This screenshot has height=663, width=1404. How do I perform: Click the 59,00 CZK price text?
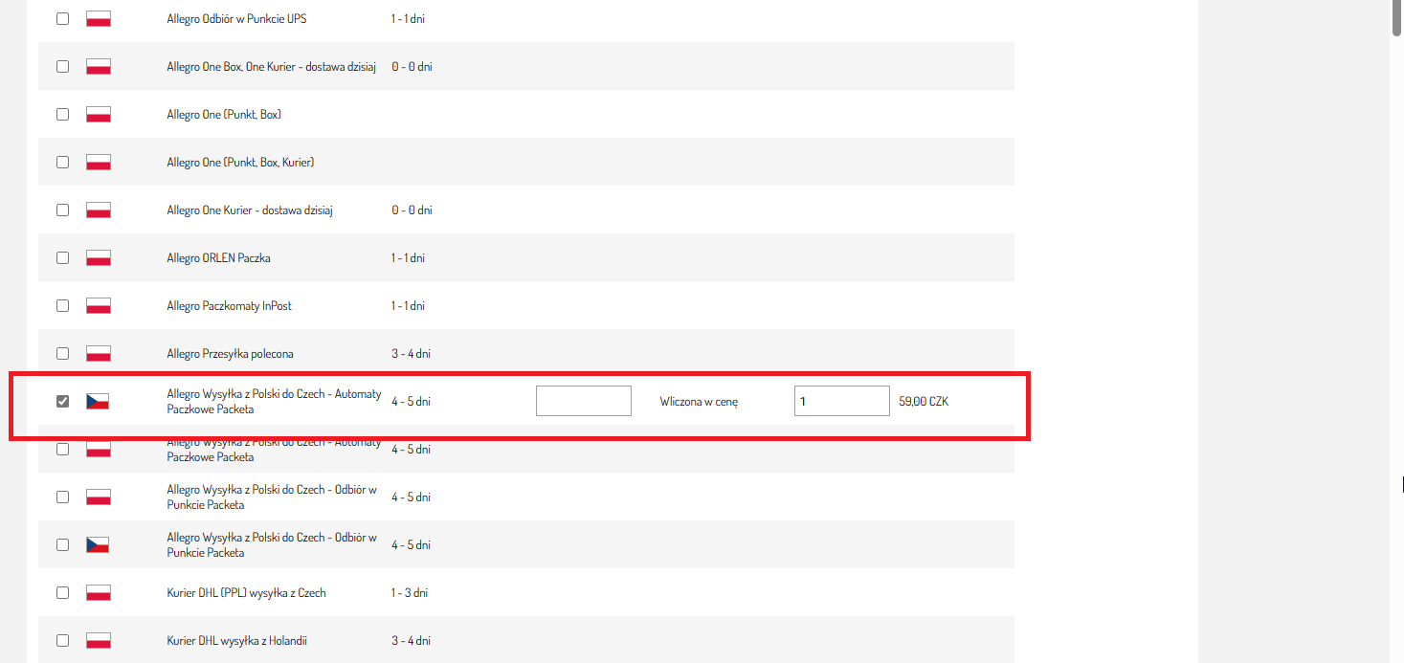[924, 402]
